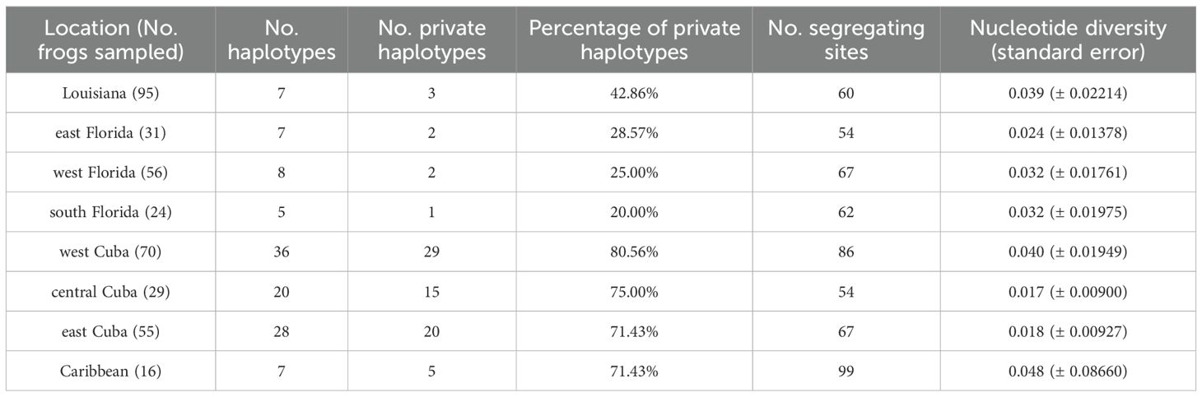Select the 99 segregating sites cell
This screenshot has height=397, width=1202.
pos(847,371)
